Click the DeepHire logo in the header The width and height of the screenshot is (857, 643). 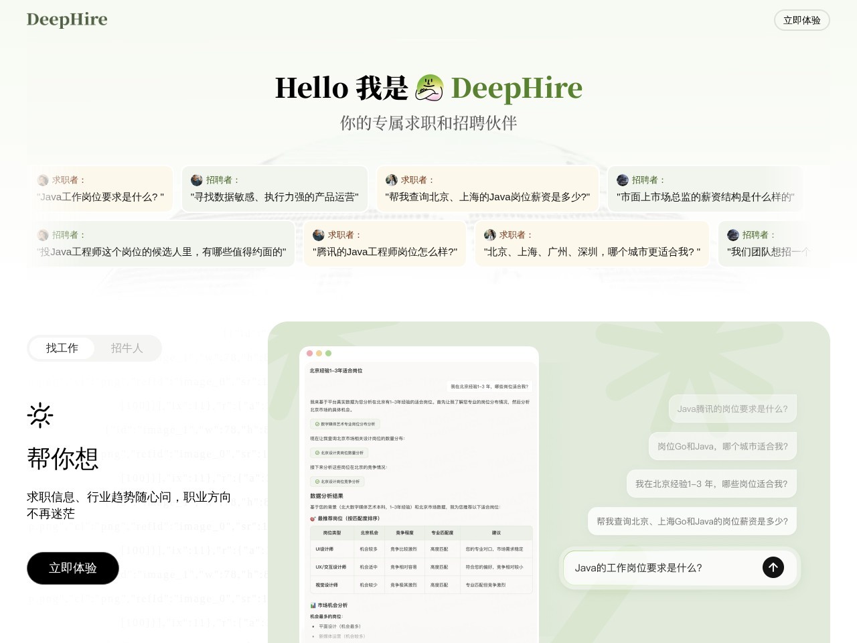[x=67, y=19]
